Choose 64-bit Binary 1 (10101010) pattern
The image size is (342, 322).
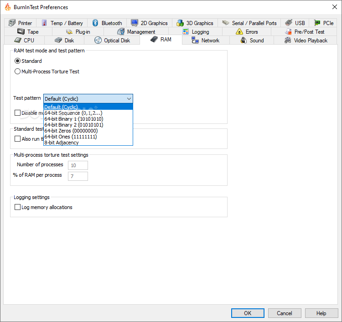click(88, 119)
